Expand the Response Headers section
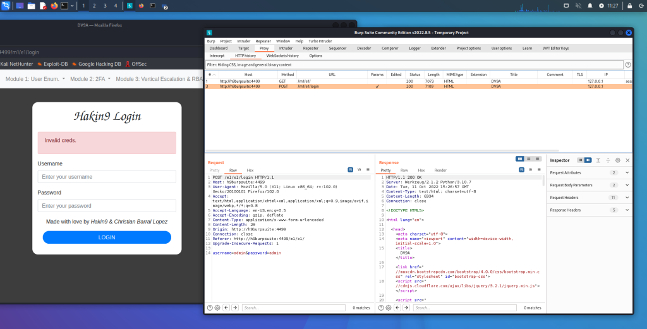The height and width of the screenshot is (329, 647). point(590,210)
